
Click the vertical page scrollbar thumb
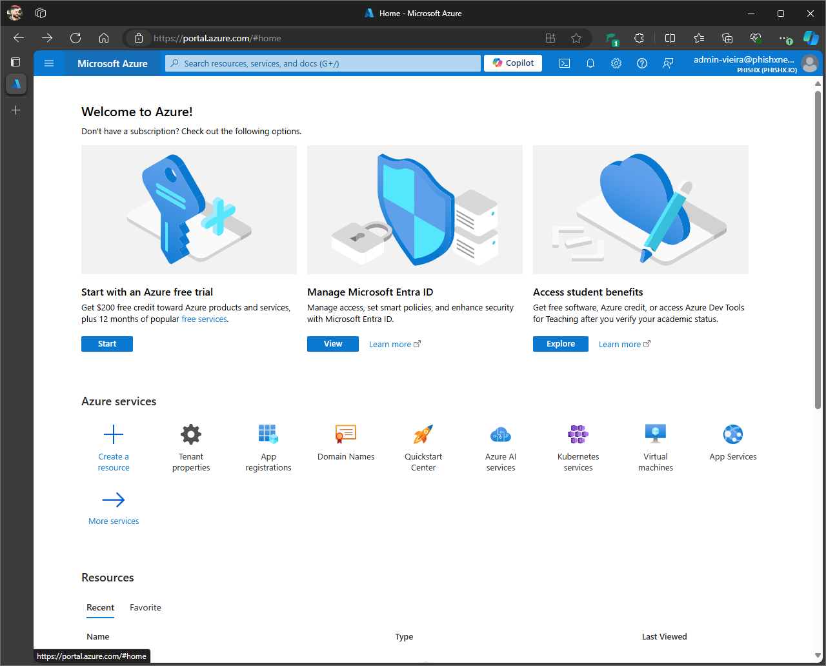pos(818,250)
